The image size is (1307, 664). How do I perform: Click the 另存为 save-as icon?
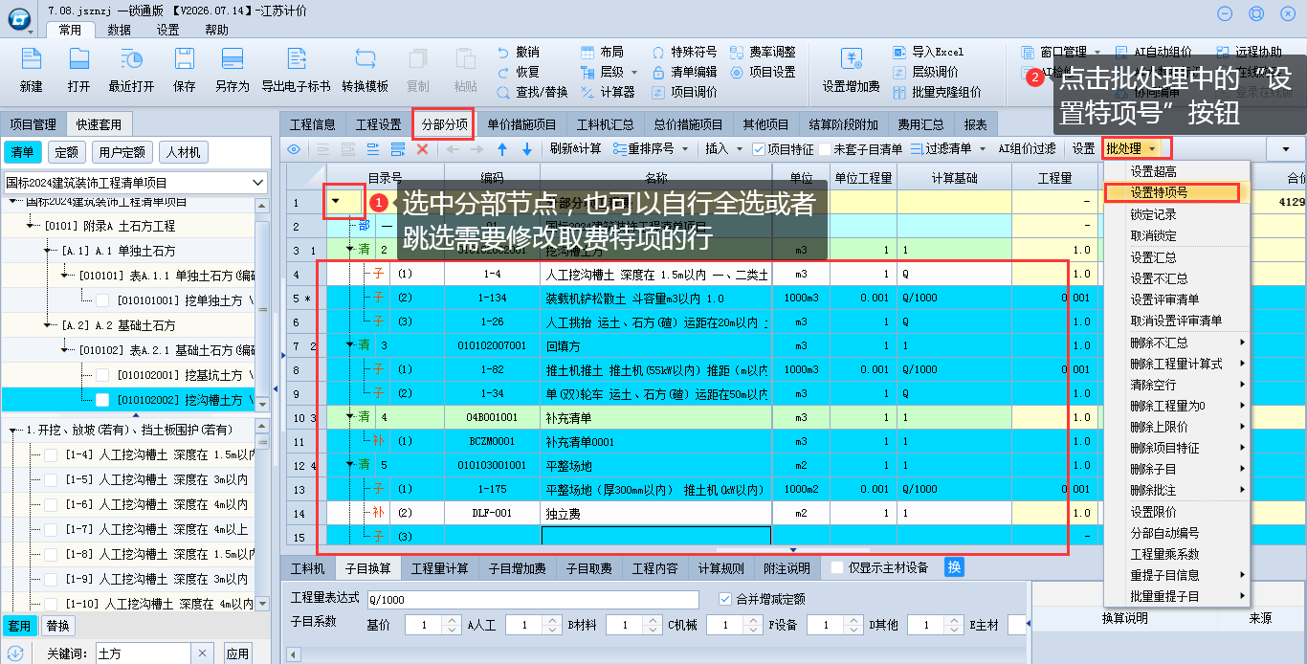232,59
